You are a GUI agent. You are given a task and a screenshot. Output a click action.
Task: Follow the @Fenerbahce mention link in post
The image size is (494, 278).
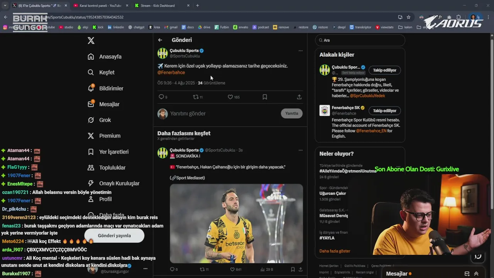171,73
